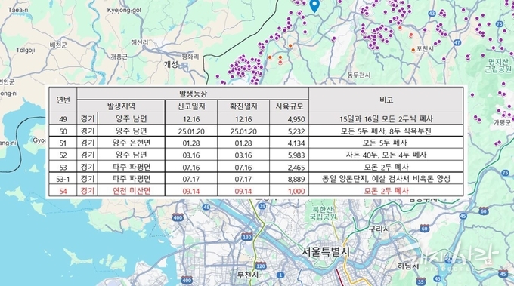Select the 포천시 map label
This screenshot has width=514, height=286.
click(x=425, y=49)
